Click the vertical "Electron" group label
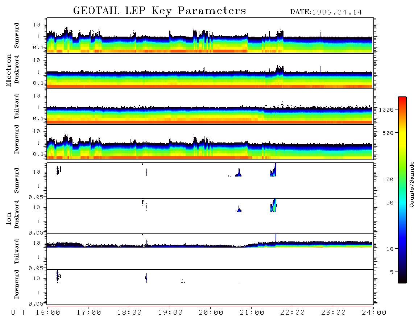The width and height of the screenshot is (414, 319). pyautogui.click(x=9, y=70)
